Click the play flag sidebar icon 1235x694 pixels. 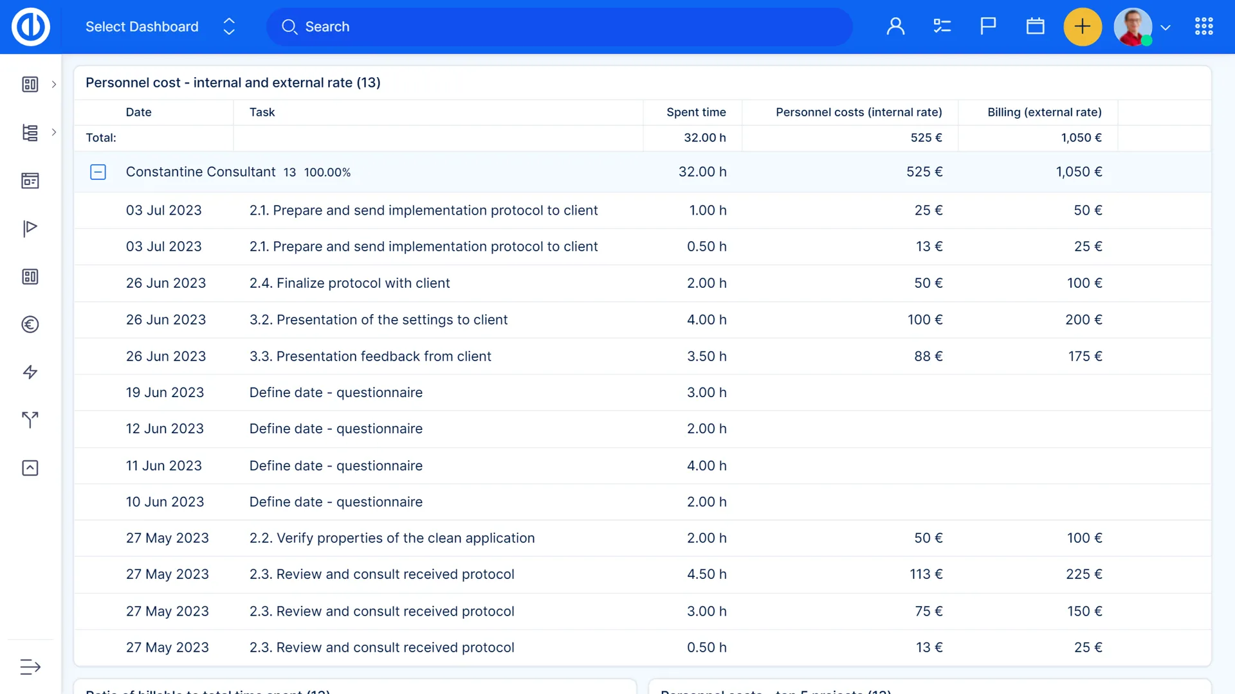click(30, 228)
